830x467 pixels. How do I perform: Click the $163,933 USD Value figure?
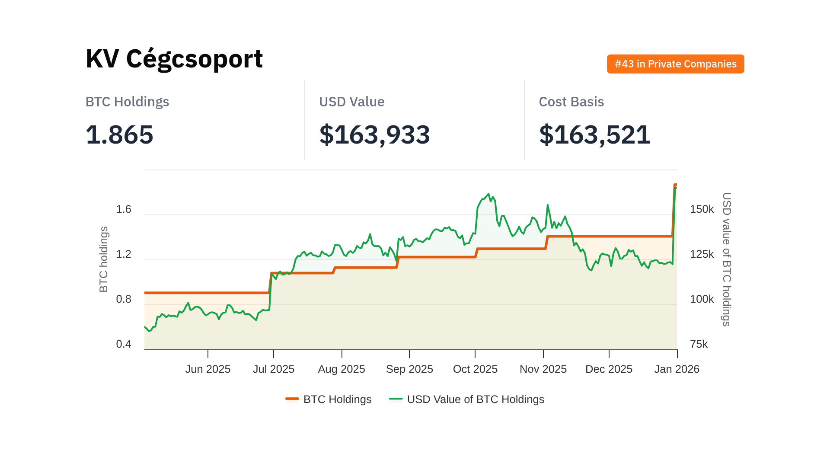(374, 134)
